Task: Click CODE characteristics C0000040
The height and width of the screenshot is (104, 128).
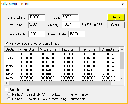Action: pyautogui.click(x=109, y=54)
